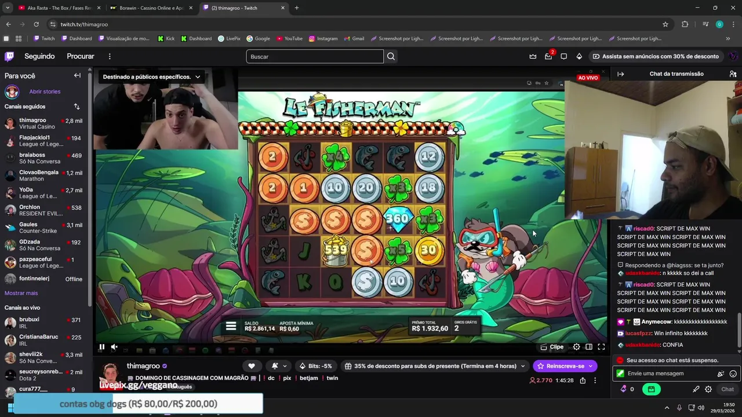Open whispers speech bubble icon

pyautogui.click(x=563, y=56)
